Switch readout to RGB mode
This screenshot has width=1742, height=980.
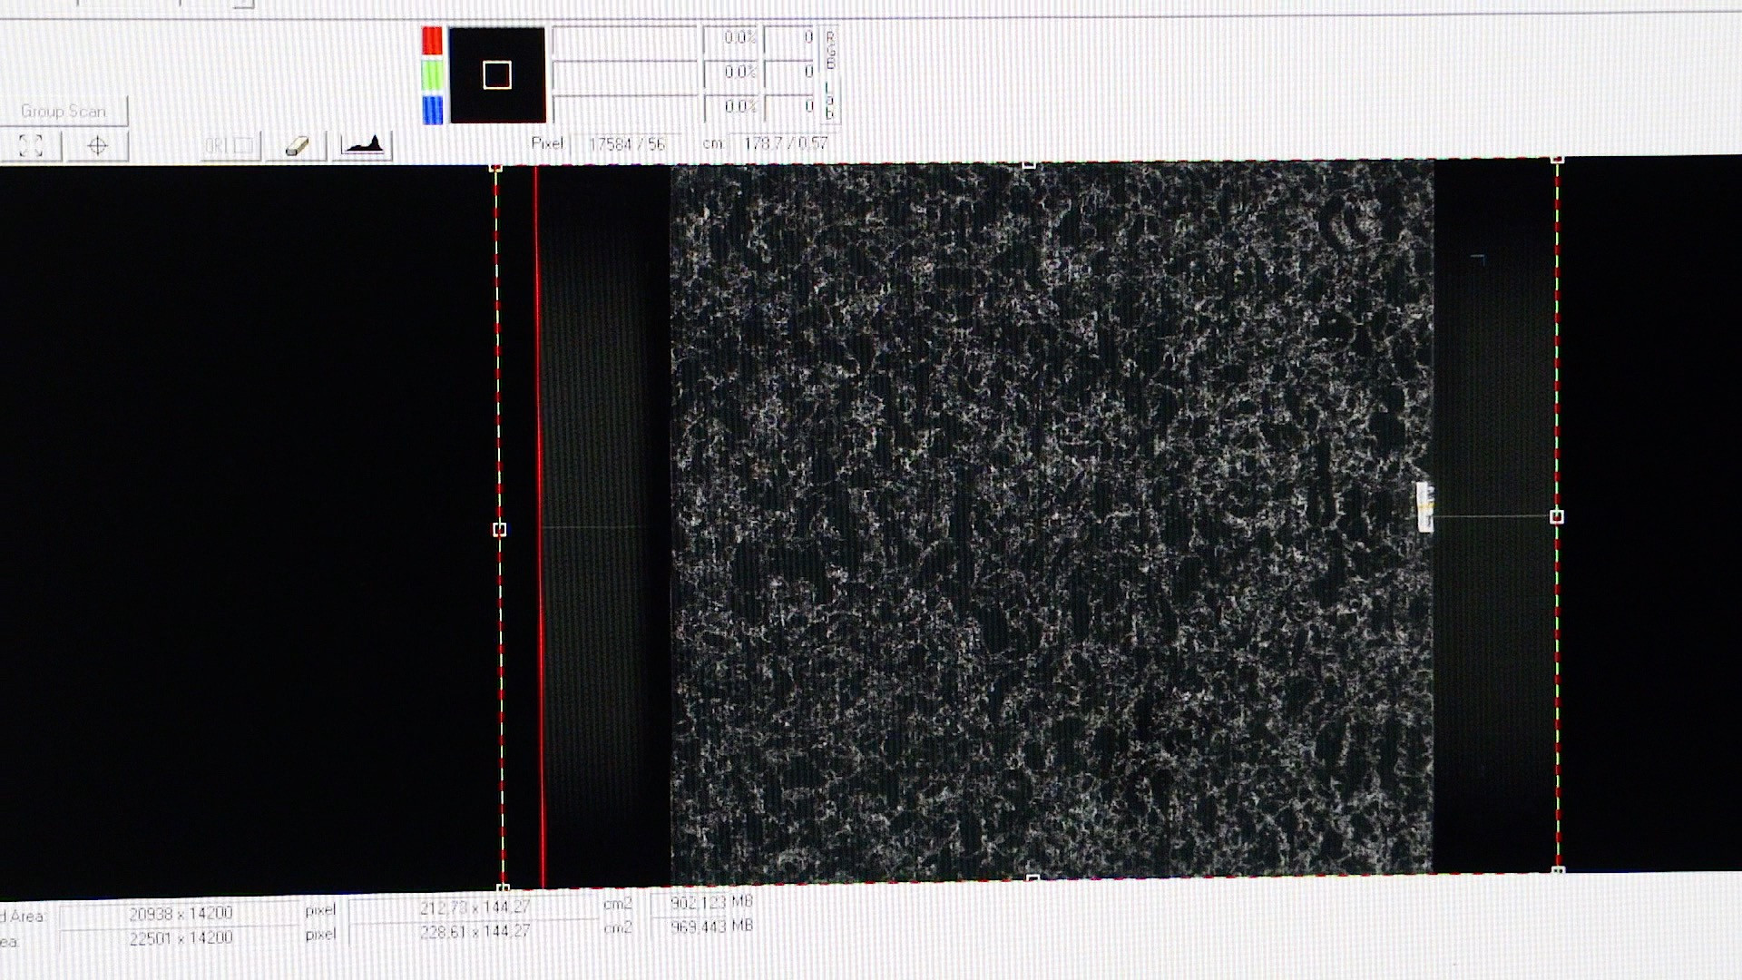point(829,49)
